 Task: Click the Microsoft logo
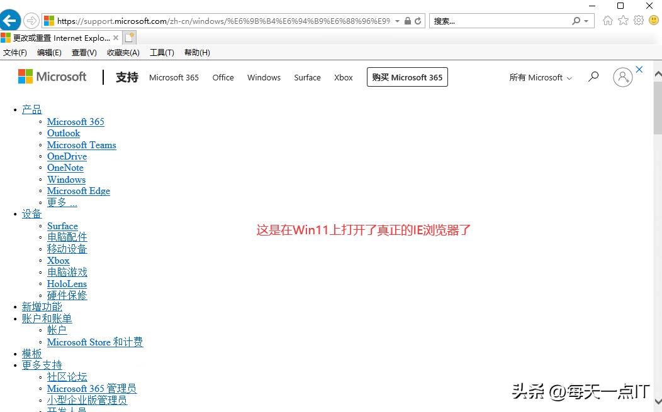(52, 77)
